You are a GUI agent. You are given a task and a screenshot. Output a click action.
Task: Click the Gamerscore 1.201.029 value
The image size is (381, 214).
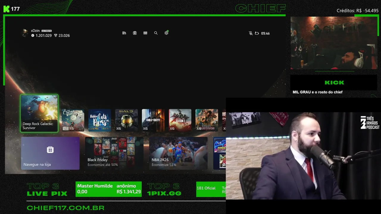click(x=42, y=36)
